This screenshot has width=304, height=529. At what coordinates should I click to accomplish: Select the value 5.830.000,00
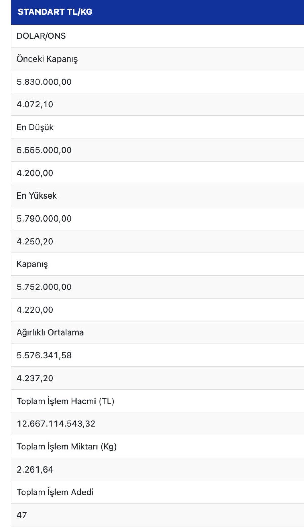44,82
